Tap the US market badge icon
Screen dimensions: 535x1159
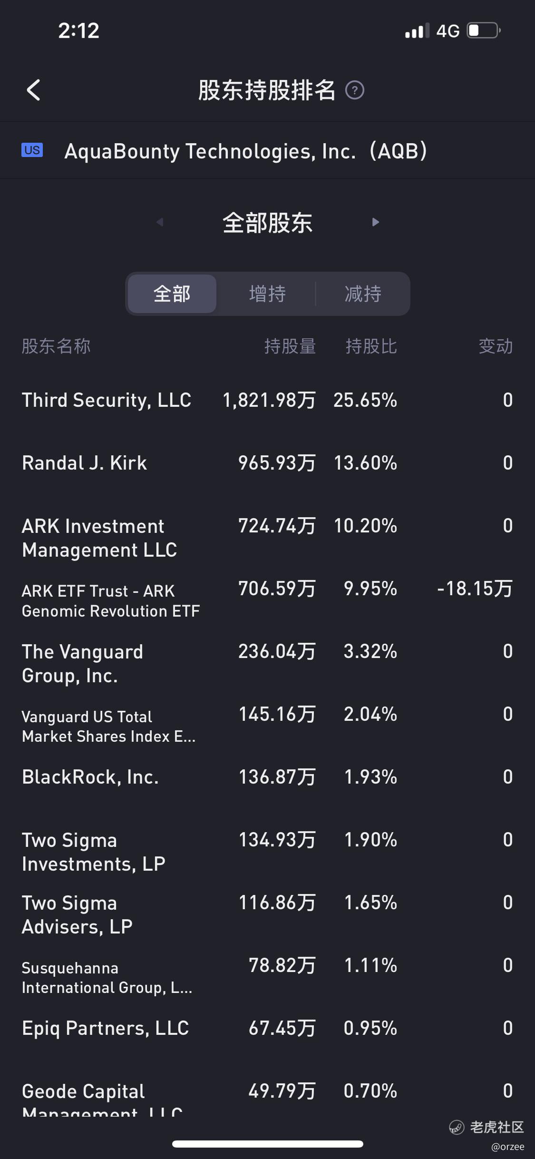point(32,150)
